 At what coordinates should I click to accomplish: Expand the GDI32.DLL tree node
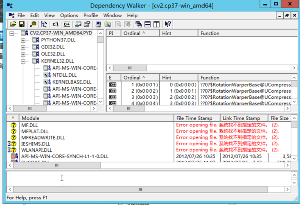click(23, 47)
